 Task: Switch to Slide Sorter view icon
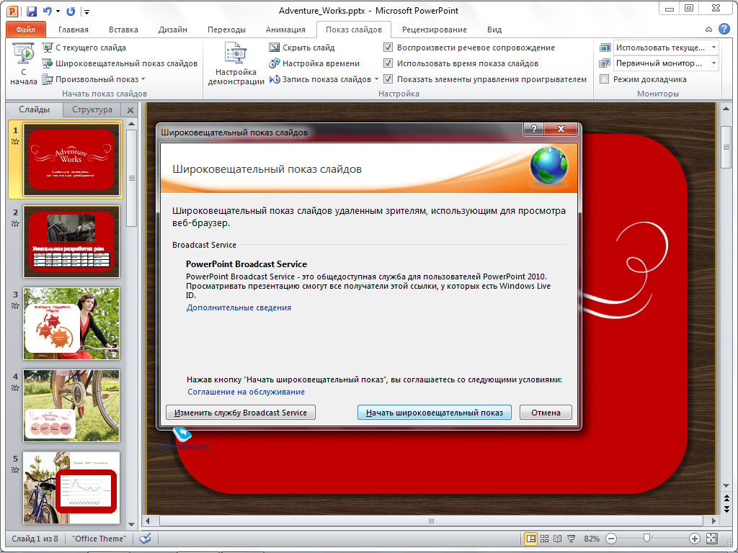[545, 539]
